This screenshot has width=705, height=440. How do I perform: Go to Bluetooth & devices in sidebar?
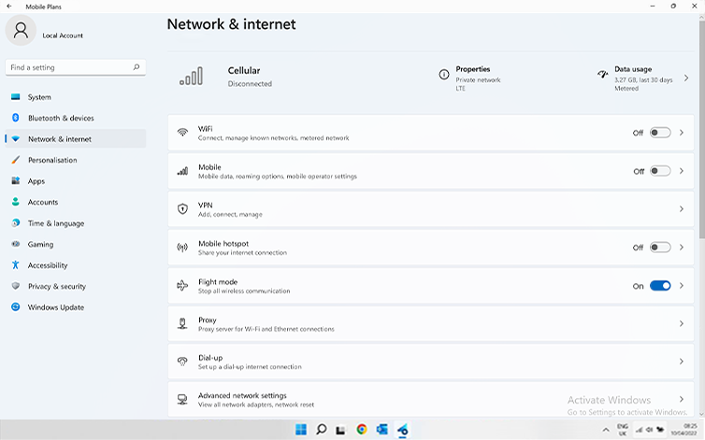[x=61, y=118]
